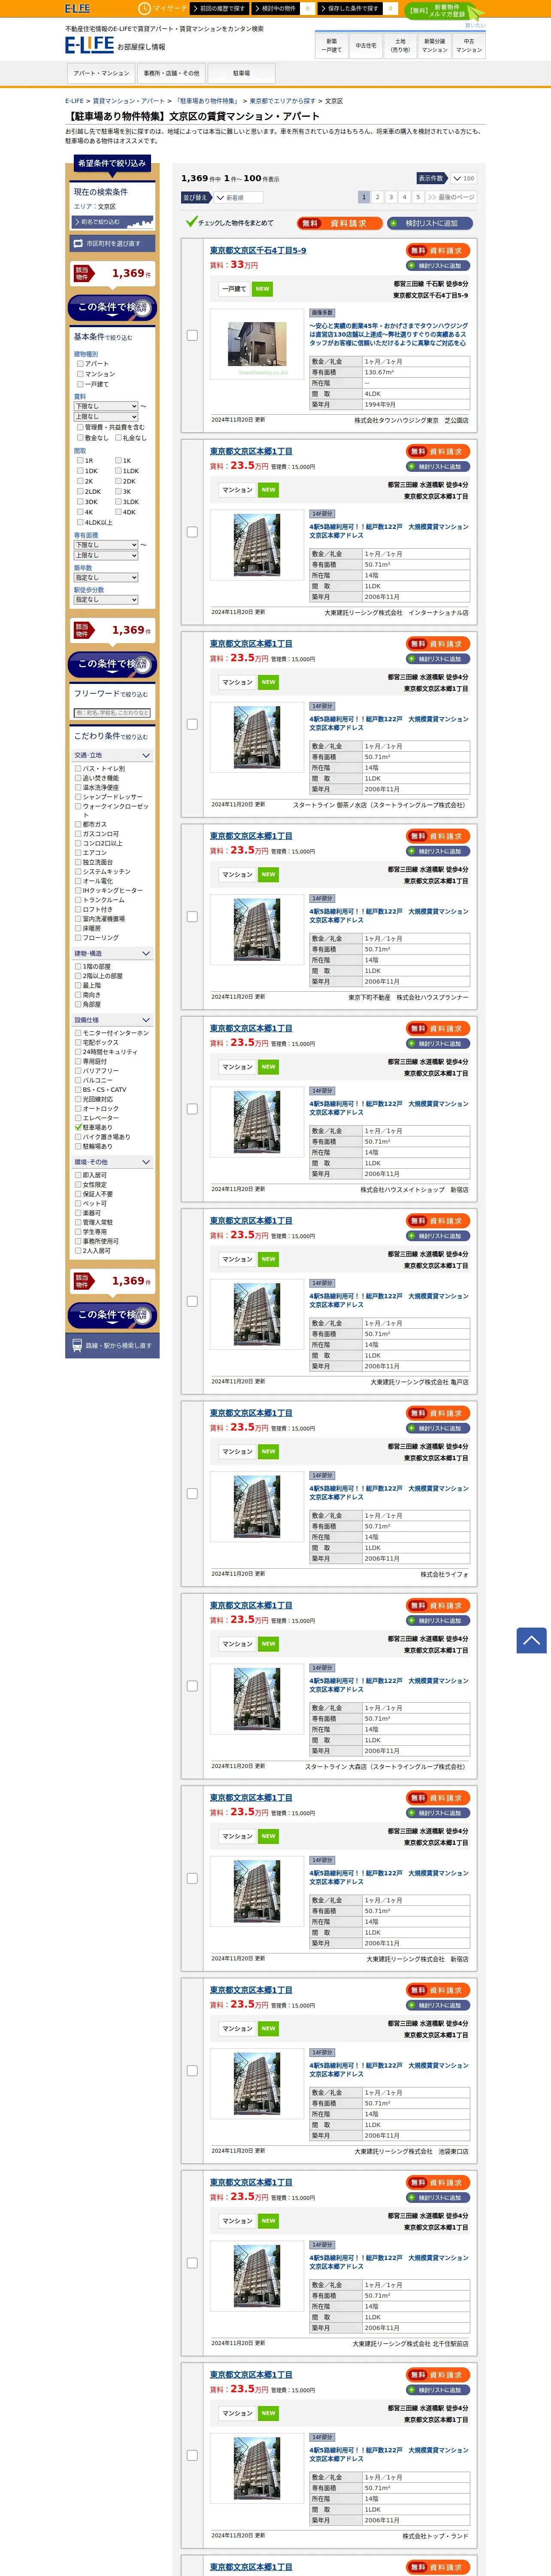Switch to 中古住宅 tab
This screenshot has height=2576, width=551.
coord(366,45)
